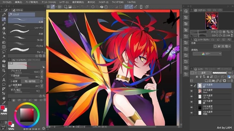Select the Eraser tool
The image size is (234, 131).
pos(4,28)
